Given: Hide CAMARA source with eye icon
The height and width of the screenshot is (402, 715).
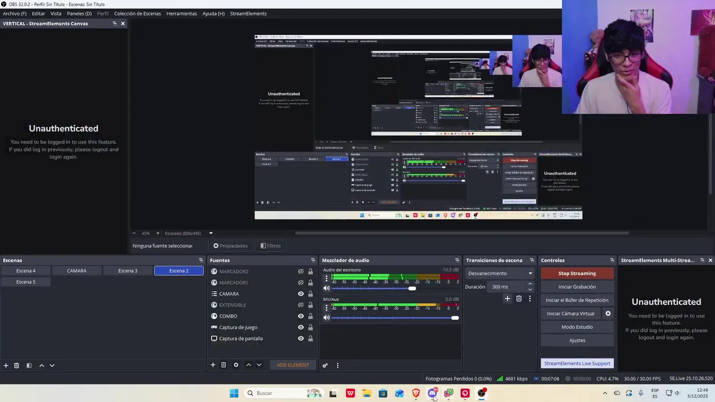Looking at the screenshot, I should (x=301, y=294).
